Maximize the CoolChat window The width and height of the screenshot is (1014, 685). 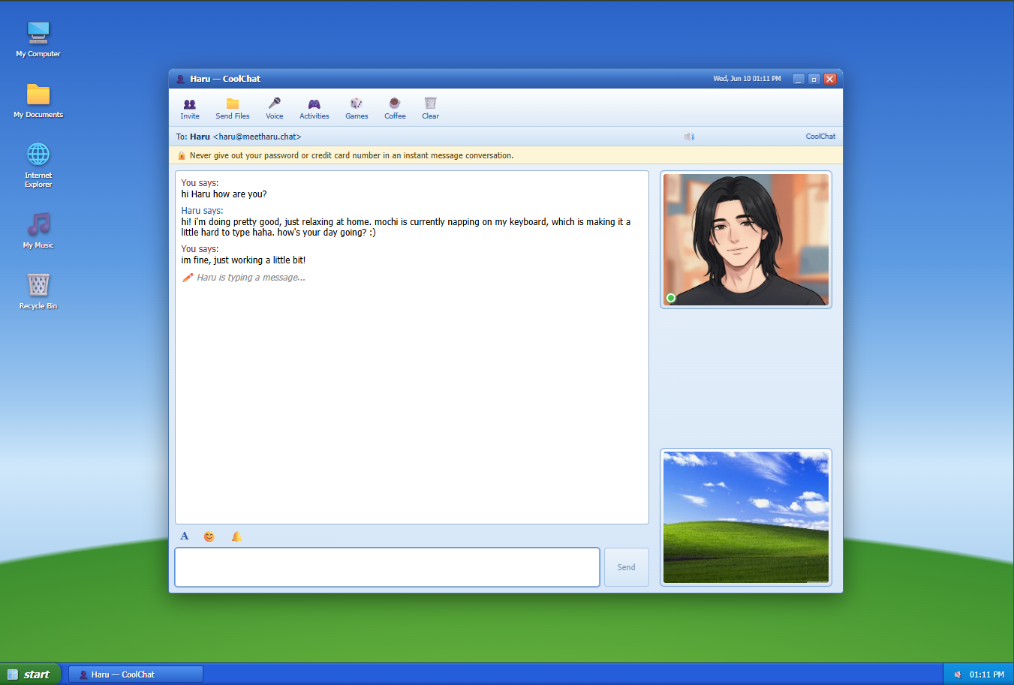click(x=814, y=79)
